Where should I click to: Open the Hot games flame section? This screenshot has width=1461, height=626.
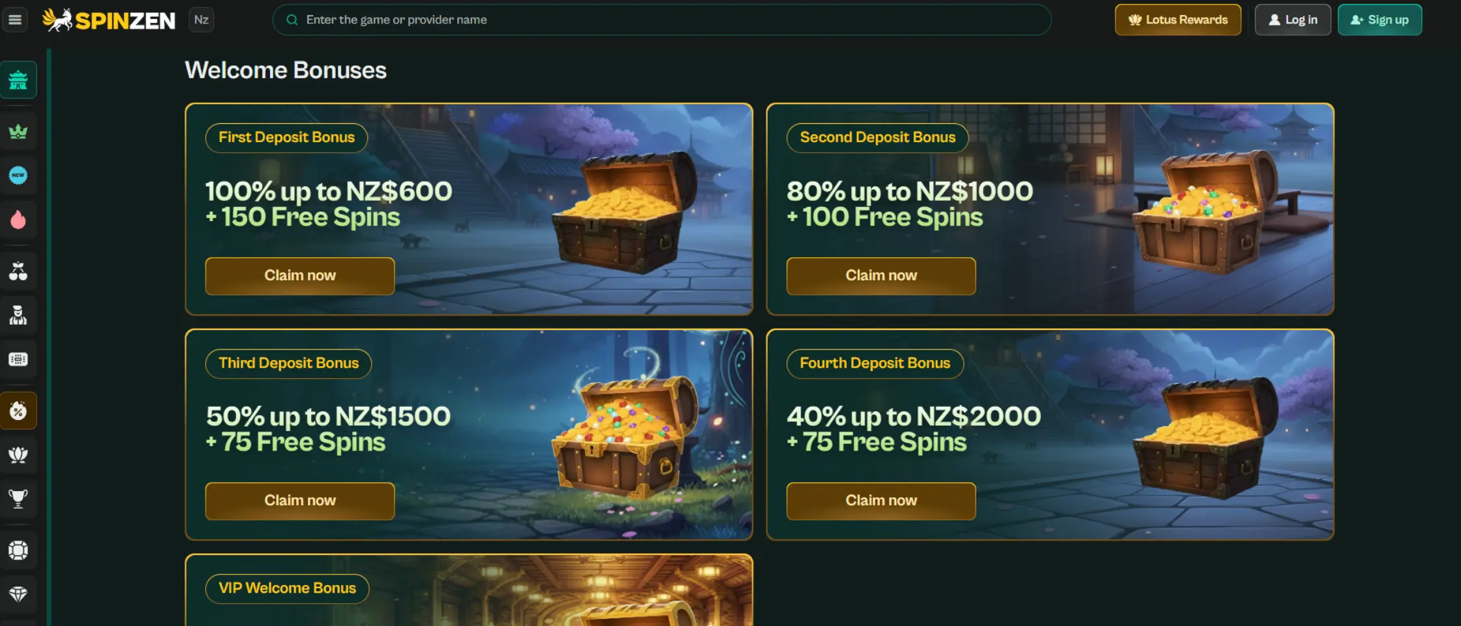coord(18,219)
